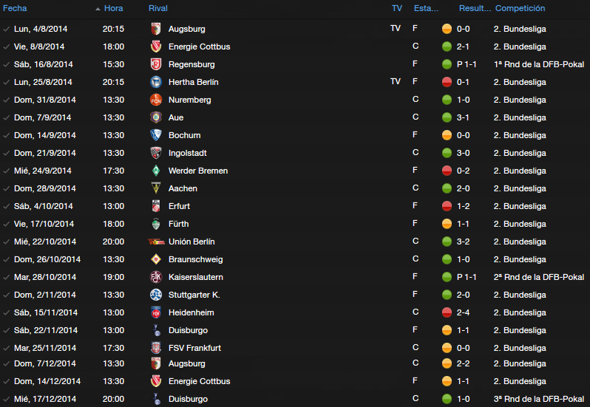The image size is (590, 407).
Task: Sort the list by Hora column
Action: point(113,8)
